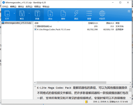The image size is (133, 105).
Task: Minimize the Bandizip window
Action: click(113, 3)
